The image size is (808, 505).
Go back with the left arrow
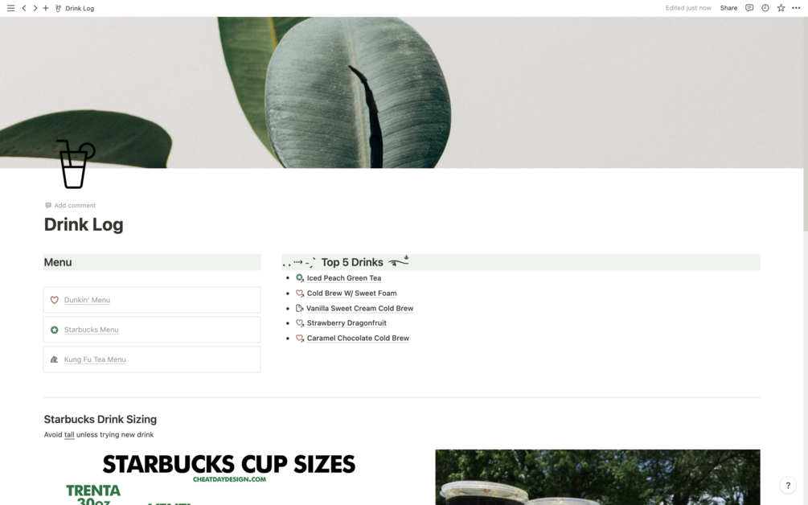point(23,8)
